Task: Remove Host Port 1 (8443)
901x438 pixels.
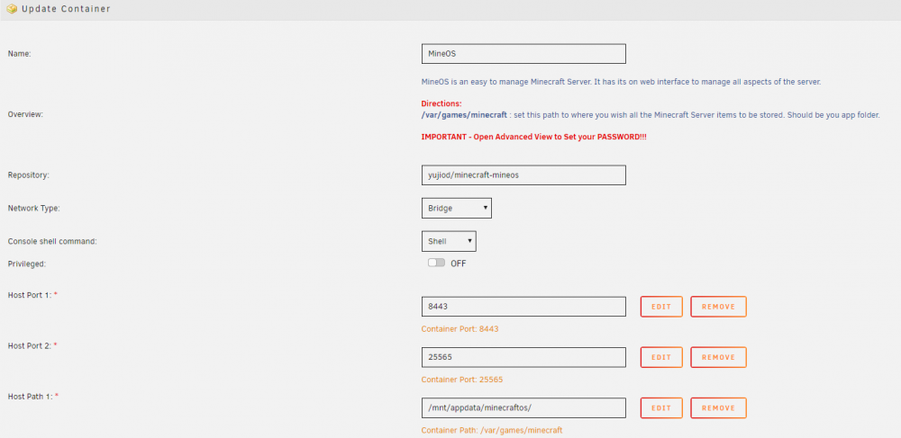Action: click(718, 307)
